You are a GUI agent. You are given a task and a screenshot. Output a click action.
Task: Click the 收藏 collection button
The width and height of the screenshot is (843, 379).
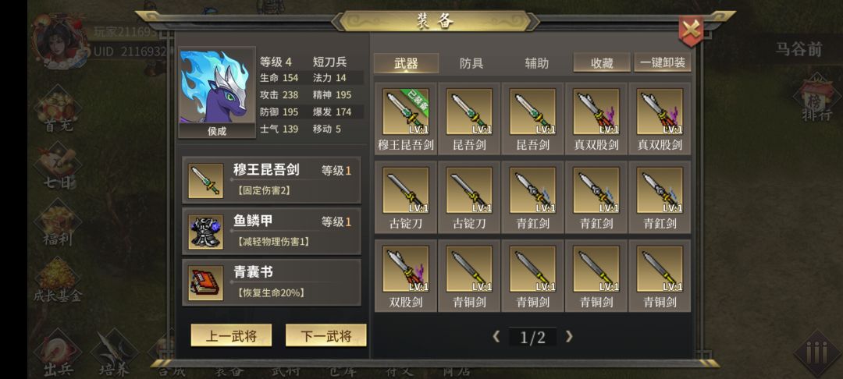[602, 62]
